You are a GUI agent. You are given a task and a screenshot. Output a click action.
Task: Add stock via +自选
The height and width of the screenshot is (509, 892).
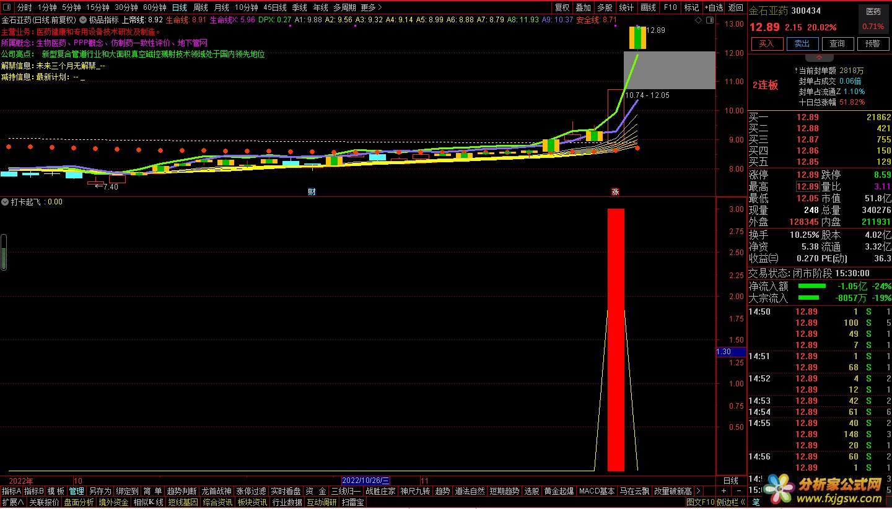coord(714,7)
